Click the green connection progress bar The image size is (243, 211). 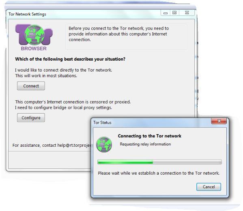[159, 162]
